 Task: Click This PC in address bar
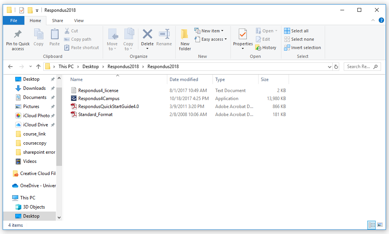66,67
